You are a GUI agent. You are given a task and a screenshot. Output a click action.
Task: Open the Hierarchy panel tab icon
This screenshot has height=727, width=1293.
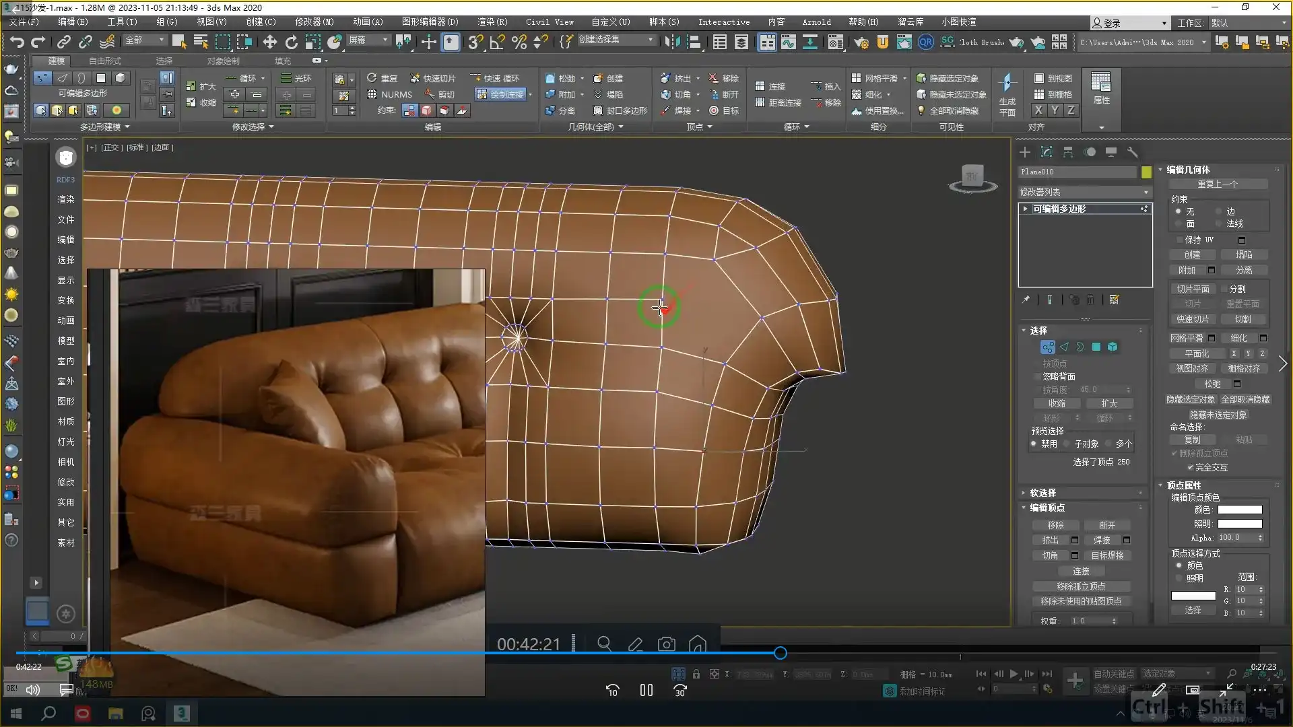(x=1067, y=152)
